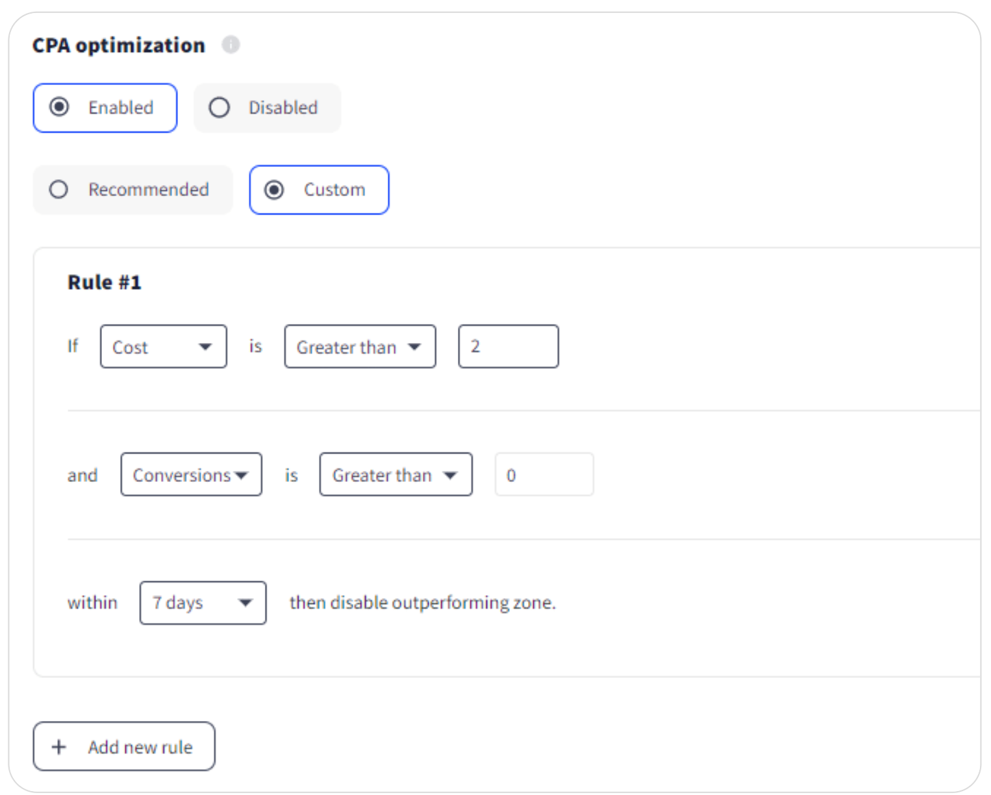Image resolution: width=991 pixels, height=795 pixels.
Task: Open the Greater than dropdown for Conversions
Action: point(395,475)
